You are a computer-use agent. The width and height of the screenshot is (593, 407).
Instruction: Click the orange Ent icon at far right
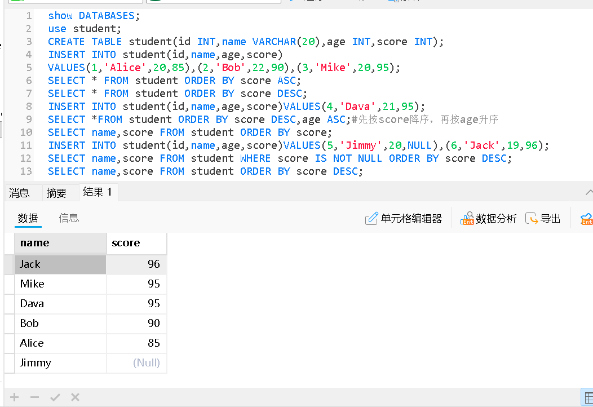(587, 219)
